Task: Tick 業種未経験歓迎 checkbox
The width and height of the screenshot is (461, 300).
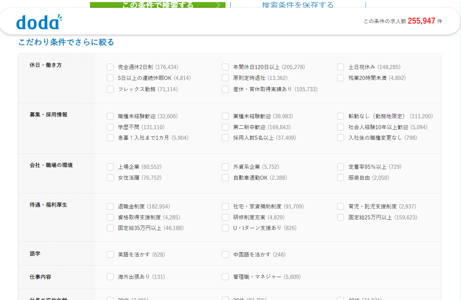Action: pos(225,116)
